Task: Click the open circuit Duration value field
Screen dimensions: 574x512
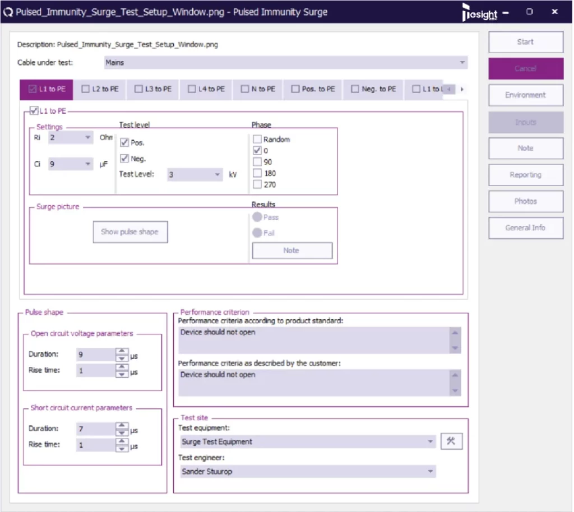Action: tap(95, 355)
